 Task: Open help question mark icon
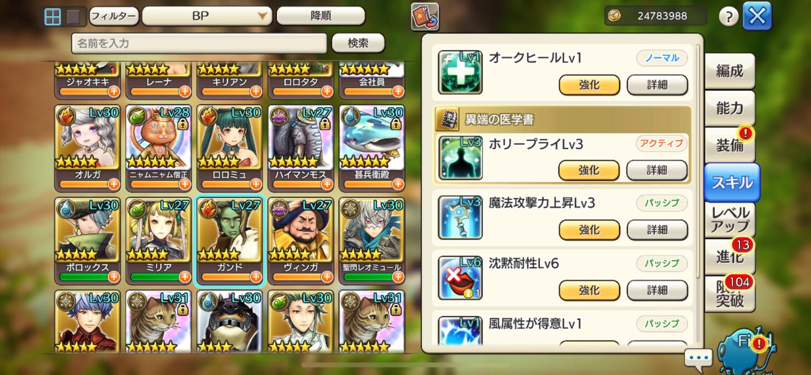coord(728,17)
